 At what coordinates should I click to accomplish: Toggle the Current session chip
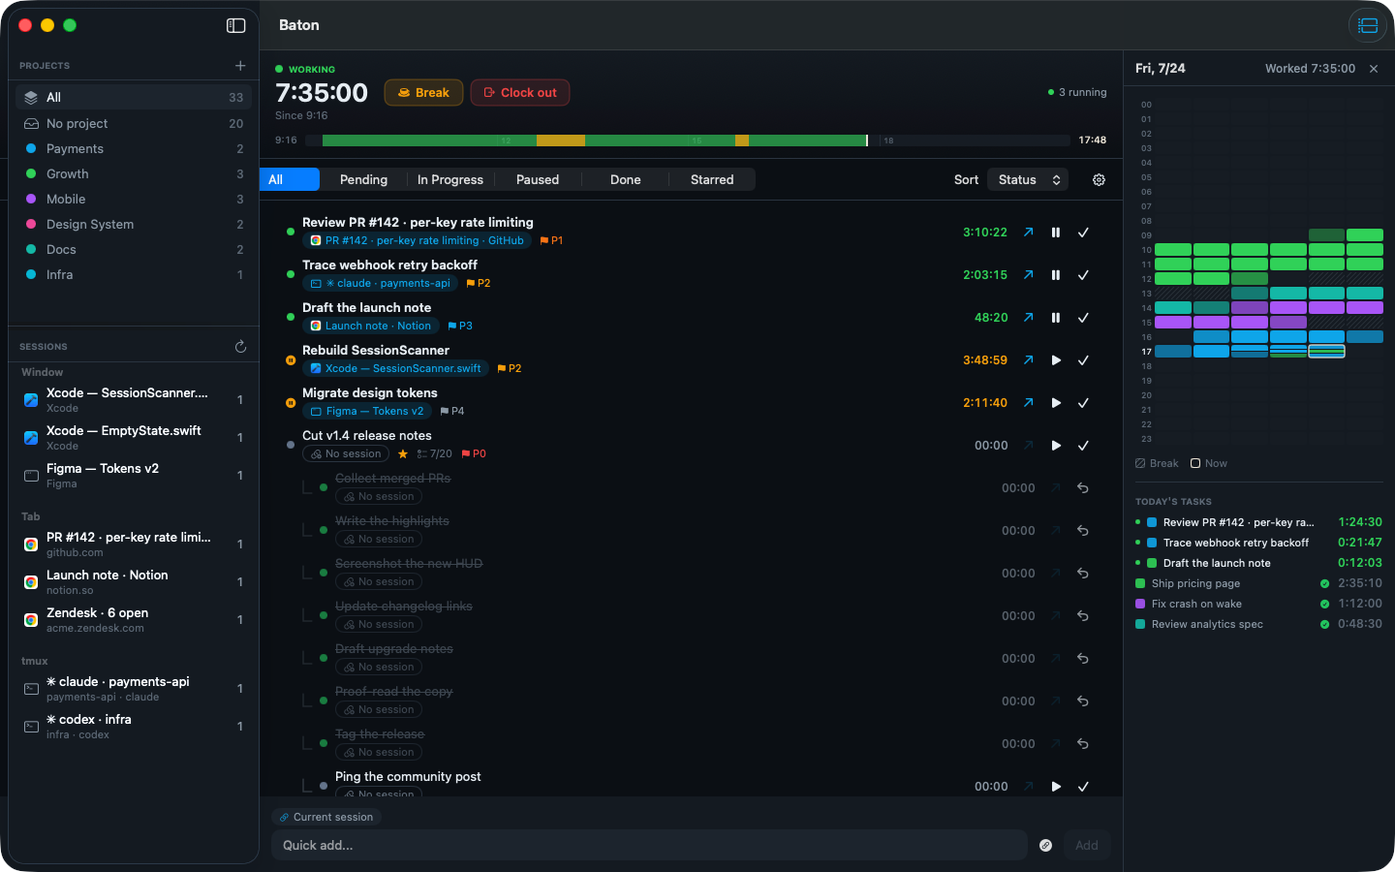click(x=326, y=817)
